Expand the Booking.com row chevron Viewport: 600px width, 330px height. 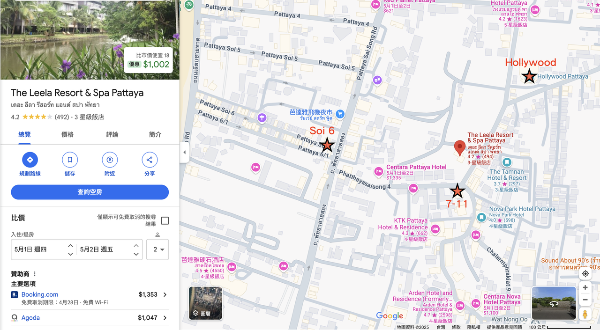(165, 295)
